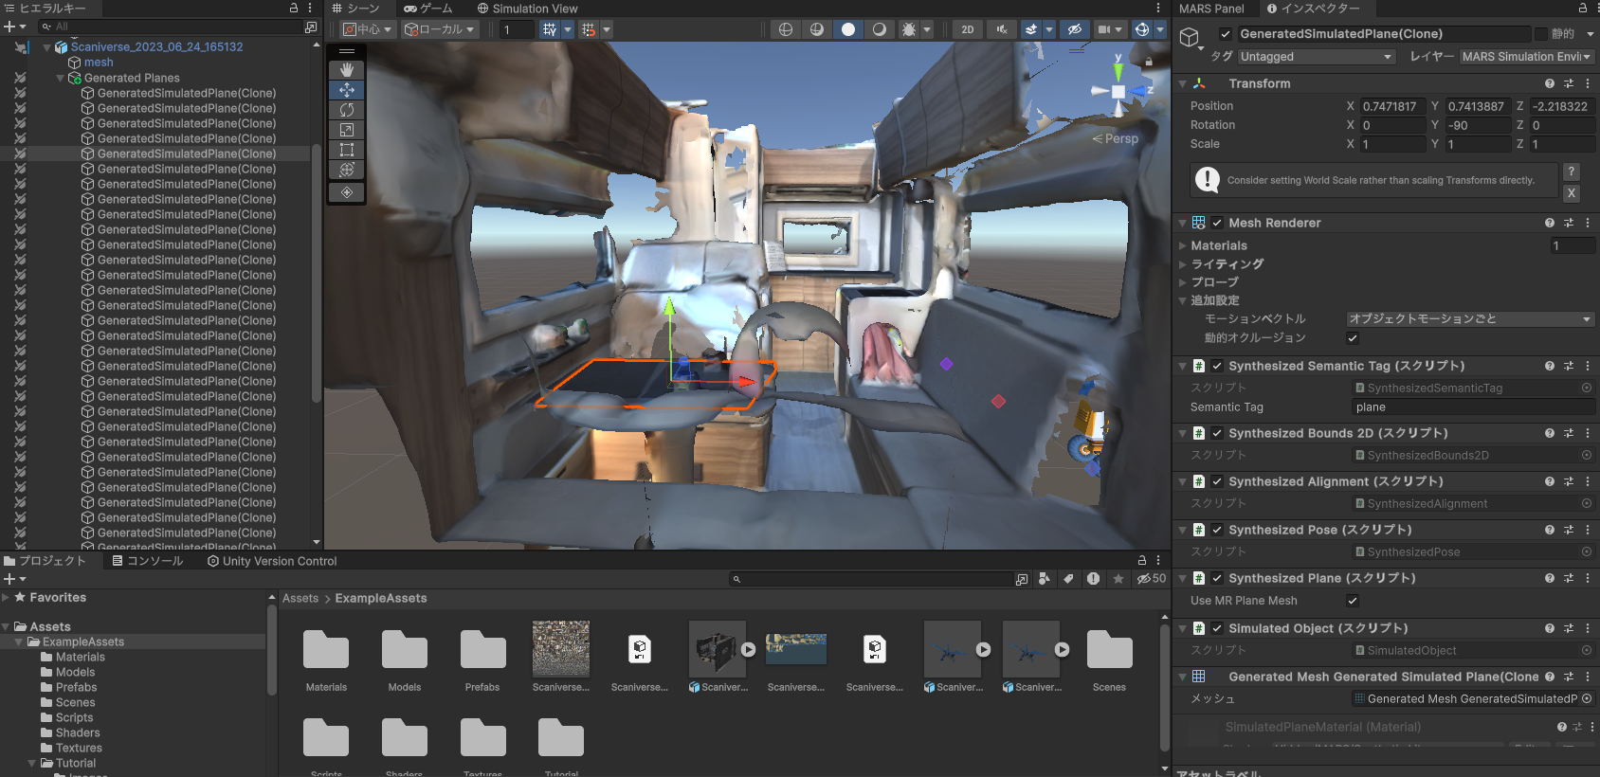Click the scene effects icon
Image resolution: width=1600 pixels, height=777 pixels.
[x=1031, y=29]
